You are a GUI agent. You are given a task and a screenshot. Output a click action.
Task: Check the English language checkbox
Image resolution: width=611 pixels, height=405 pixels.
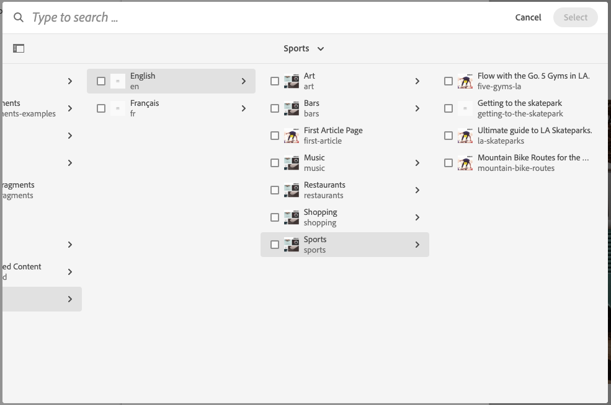(101, 81)
